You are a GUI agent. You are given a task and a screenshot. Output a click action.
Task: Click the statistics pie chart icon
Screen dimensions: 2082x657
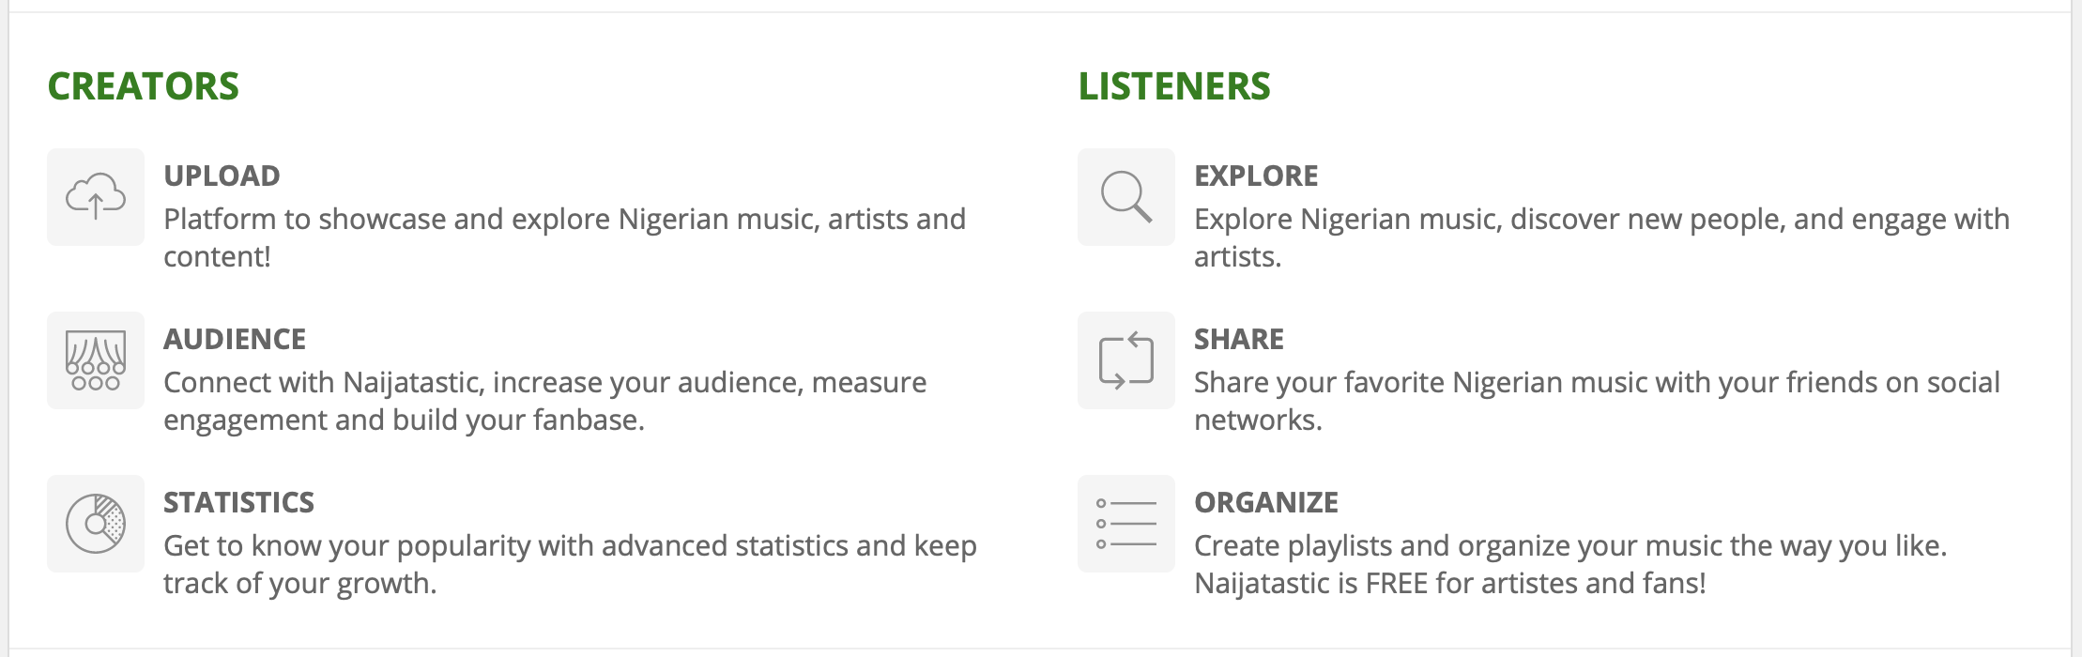[x=96, y=524]
